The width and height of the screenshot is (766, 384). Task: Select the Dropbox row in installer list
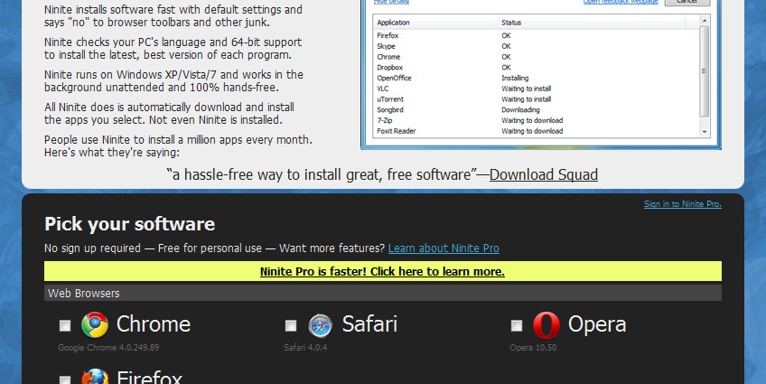coord(536,68)
